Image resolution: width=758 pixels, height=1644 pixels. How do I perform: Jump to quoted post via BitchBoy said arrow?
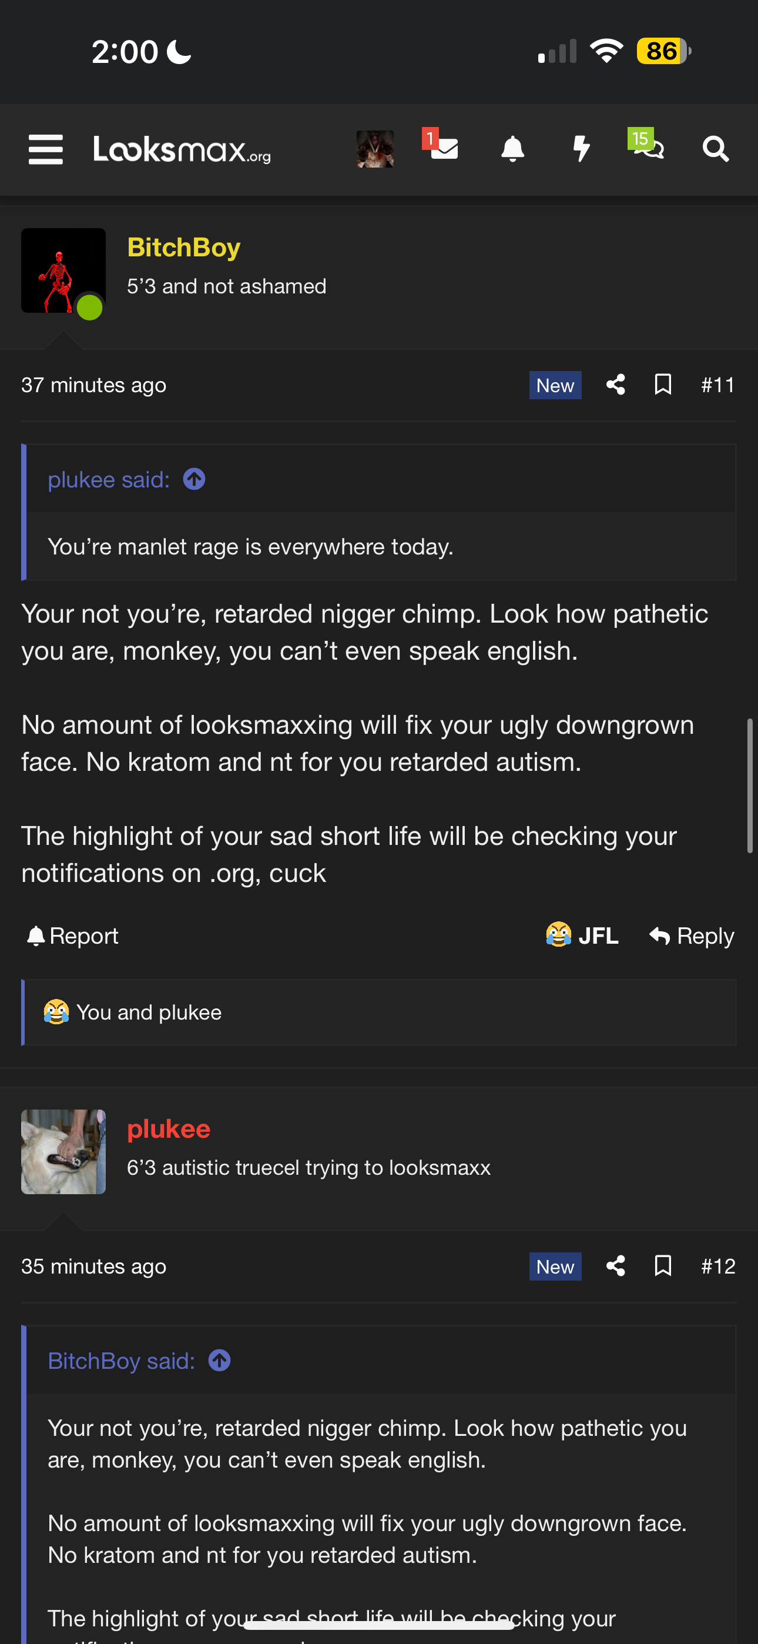point(220,1361)
